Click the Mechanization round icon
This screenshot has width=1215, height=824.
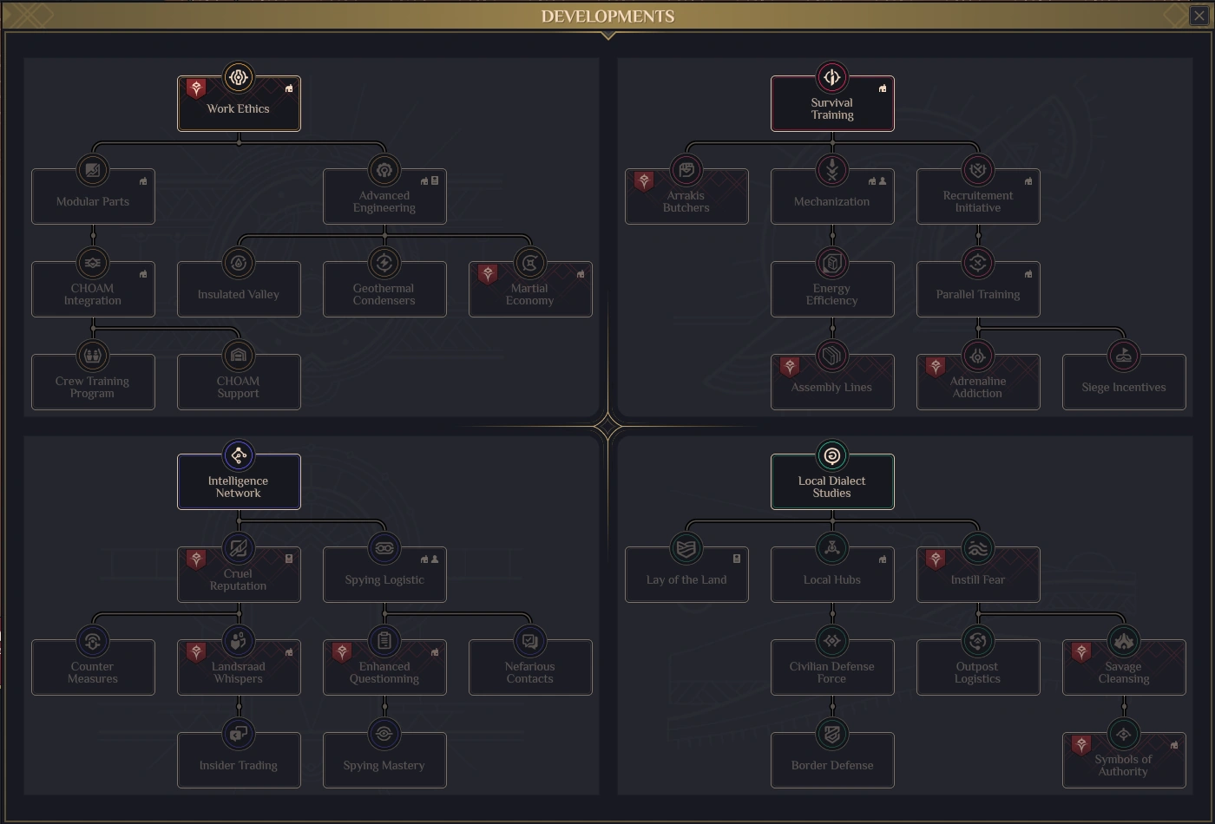pyautogui.click(x=832, y=170)
